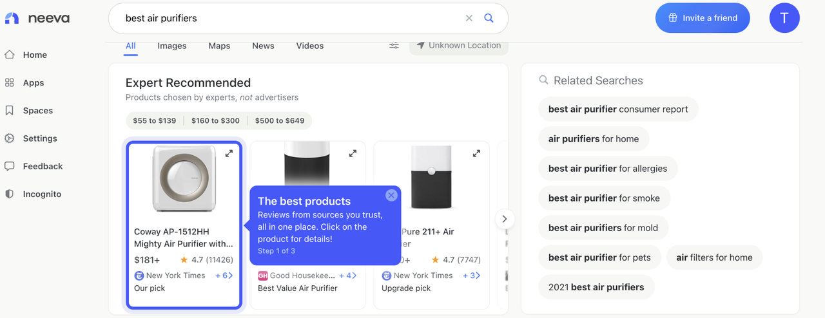Click the Expert Recommended heading
825x318 pixels.
(188, 82)
